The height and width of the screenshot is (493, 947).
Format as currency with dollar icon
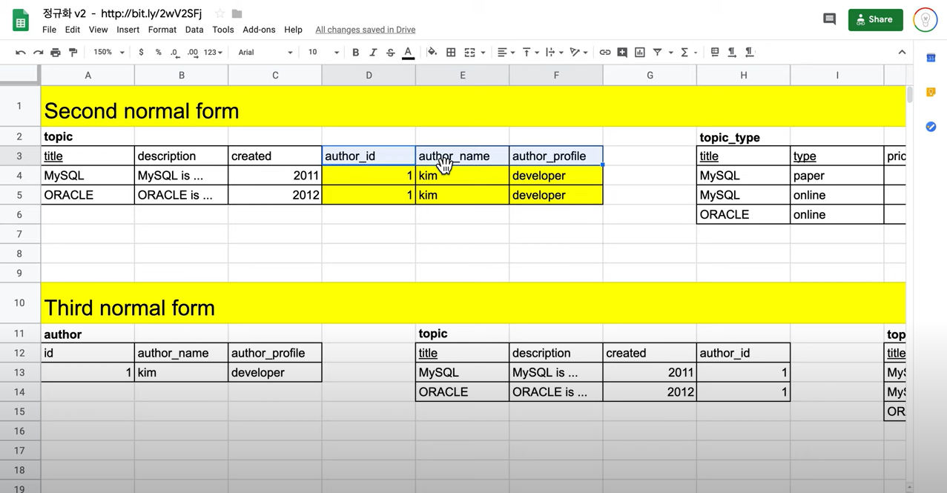click(x=141, y=53)
